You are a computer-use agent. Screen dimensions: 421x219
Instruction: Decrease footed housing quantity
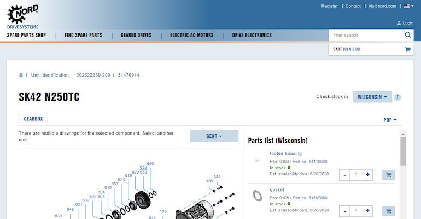pyautogui.click(x=345, y=175)
